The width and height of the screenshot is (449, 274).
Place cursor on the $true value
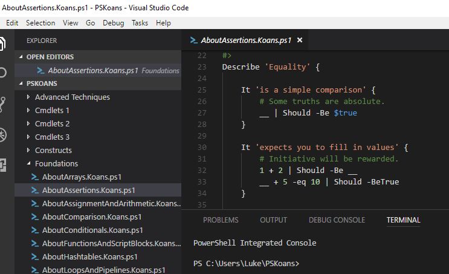(x=345, y=113)
